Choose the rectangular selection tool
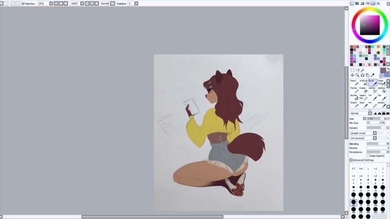The image size is (390, 219). (x=352, y=71)
